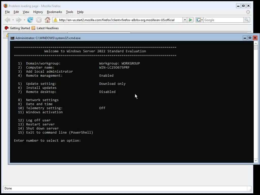Click the magnifier search button
The height and width of the screenshot is (195, 260).
(x=247, y=20)
